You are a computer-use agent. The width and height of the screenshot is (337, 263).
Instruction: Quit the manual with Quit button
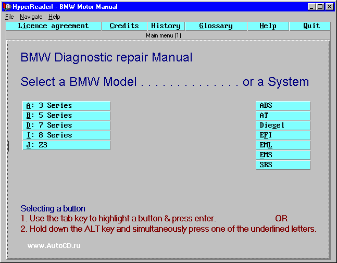[310, 26]
